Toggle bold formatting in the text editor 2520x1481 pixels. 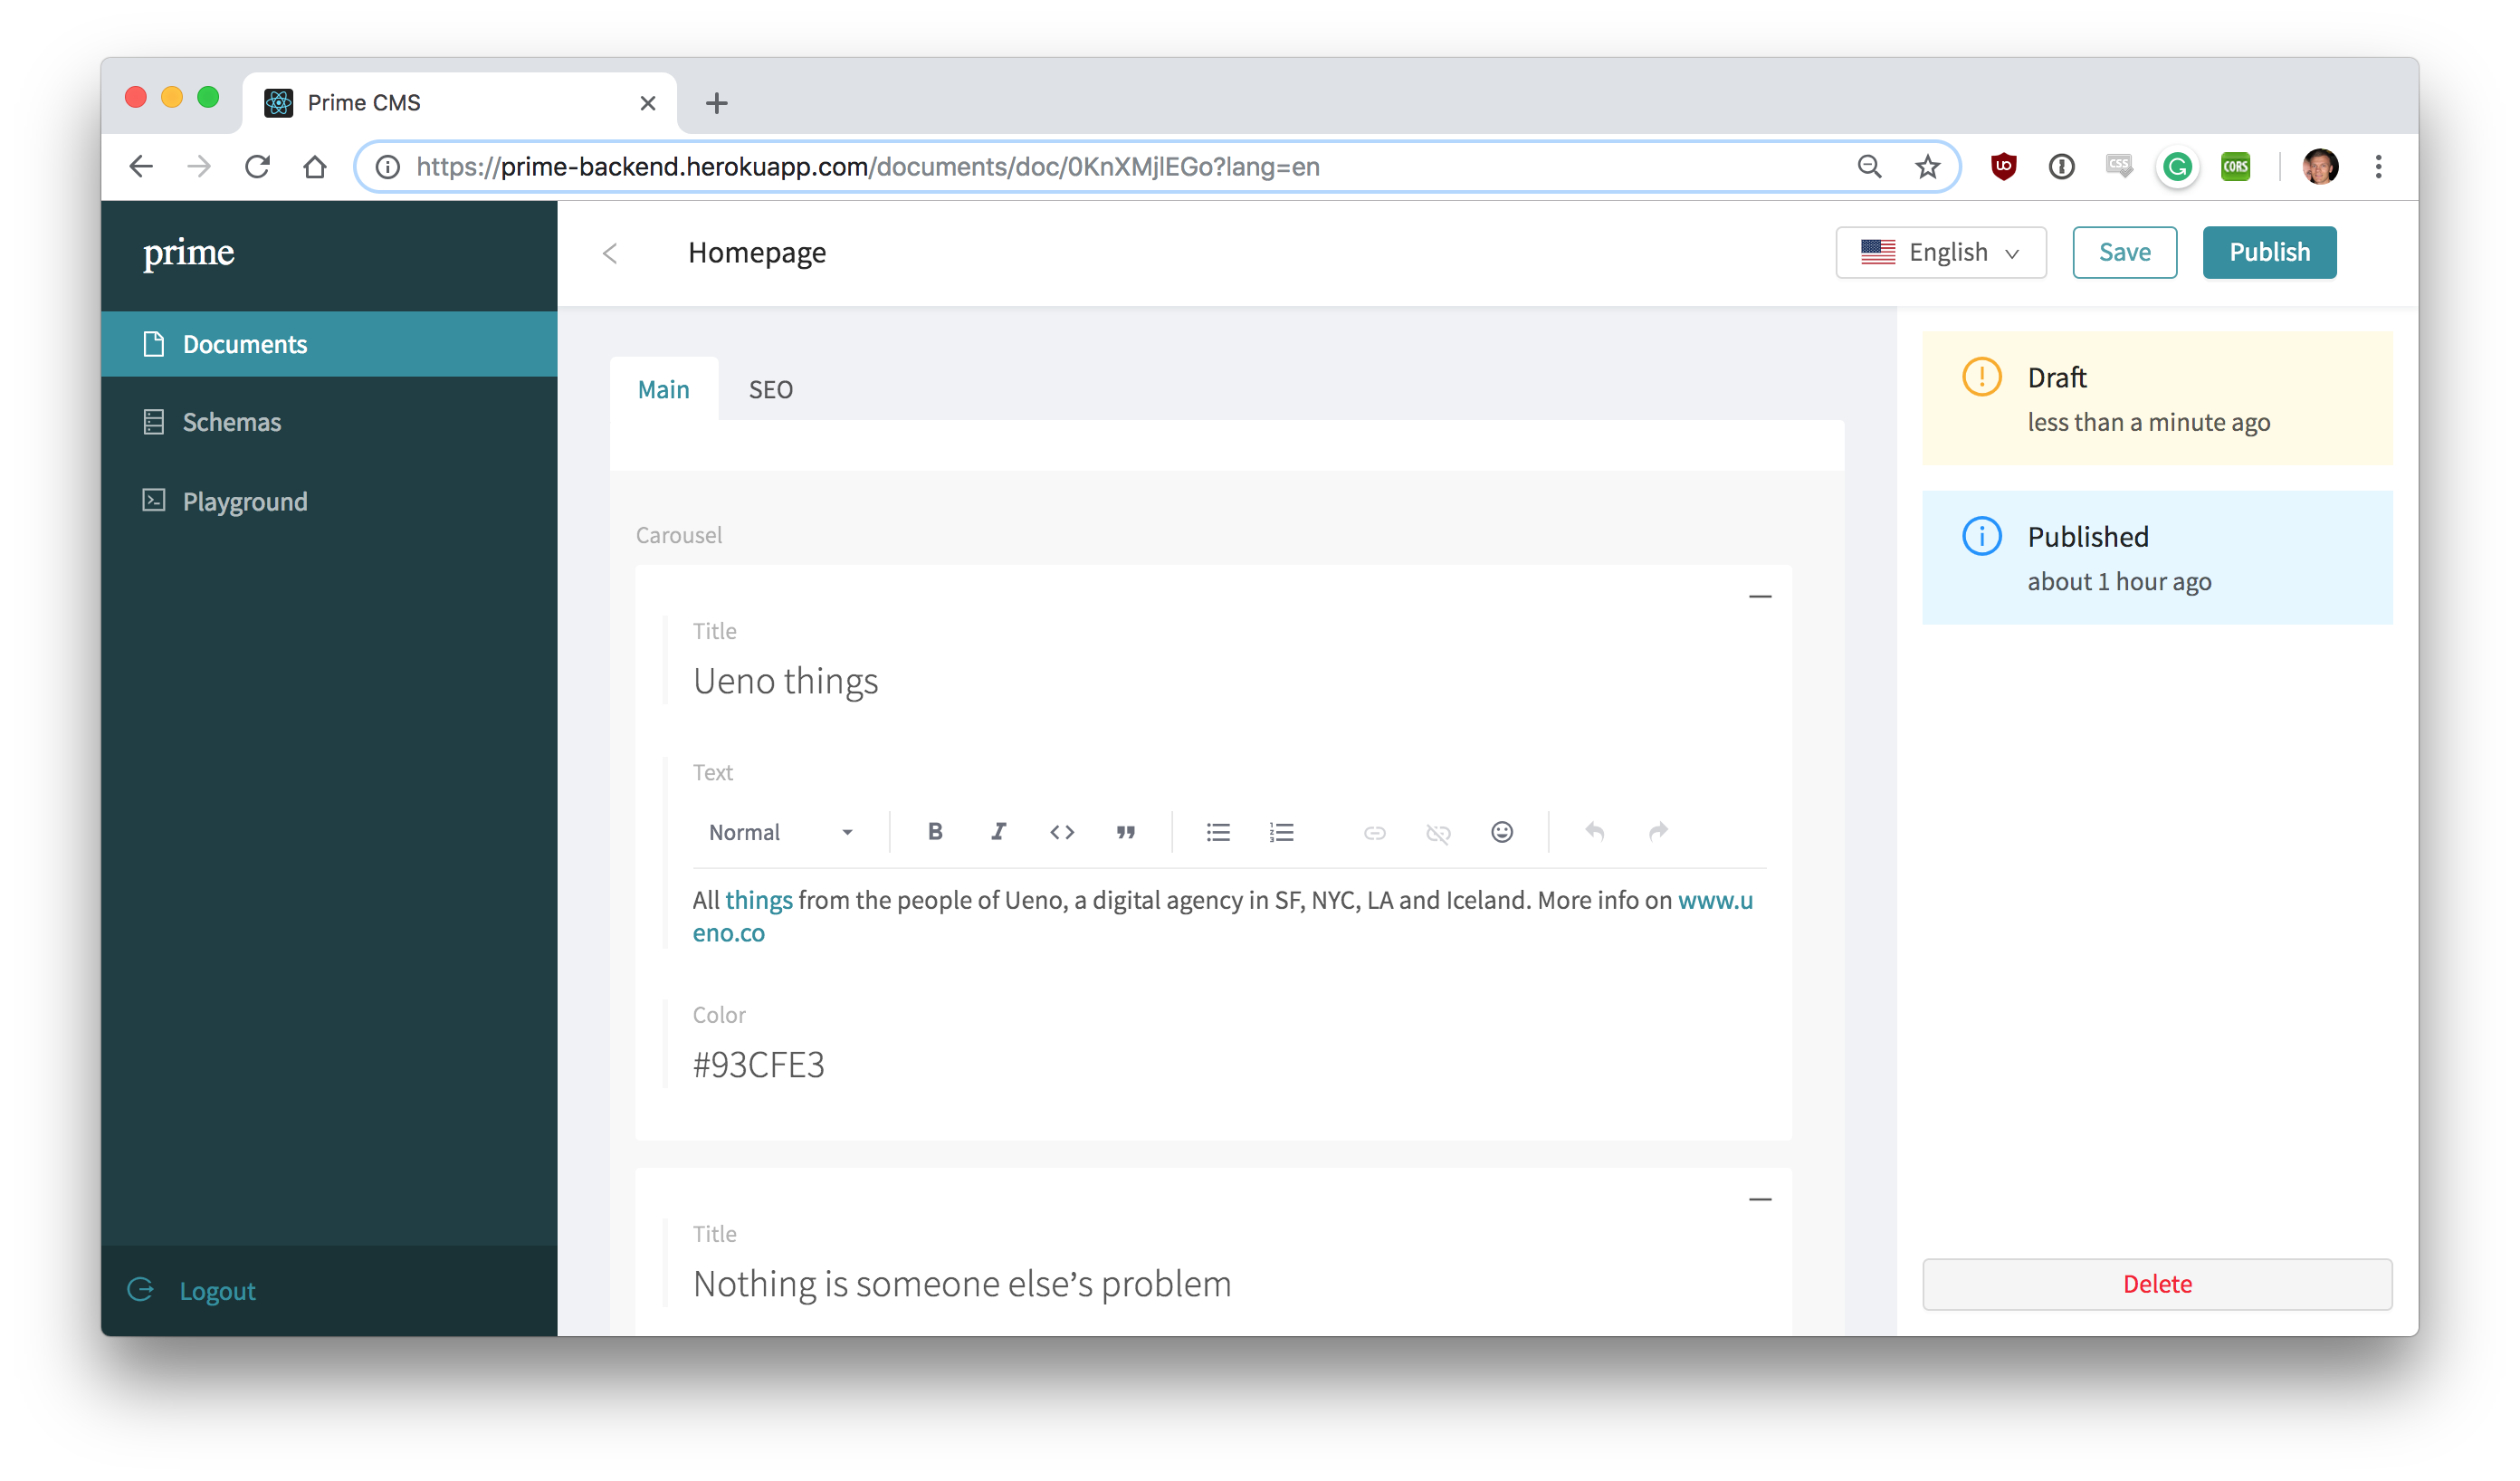(x=934, y=831)
